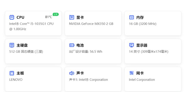
Task: Click the 显卡 heading
Action: pyautogui.click(x=80, y=17)
